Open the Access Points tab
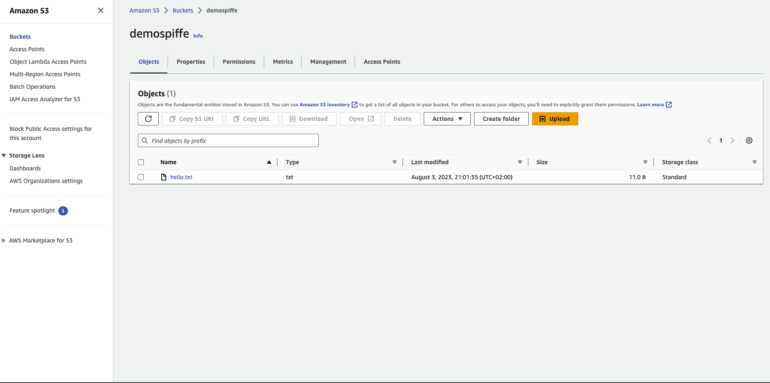The height and width of the screenshot is (383, 770). 382,62
